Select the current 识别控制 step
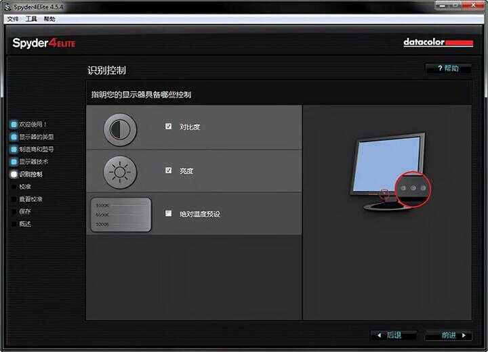This screenshot has height=352, width=488. tap(30, 174)
